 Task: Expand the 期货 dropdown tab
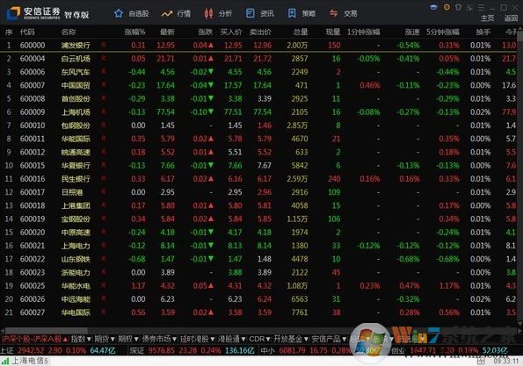pos(105,339)
